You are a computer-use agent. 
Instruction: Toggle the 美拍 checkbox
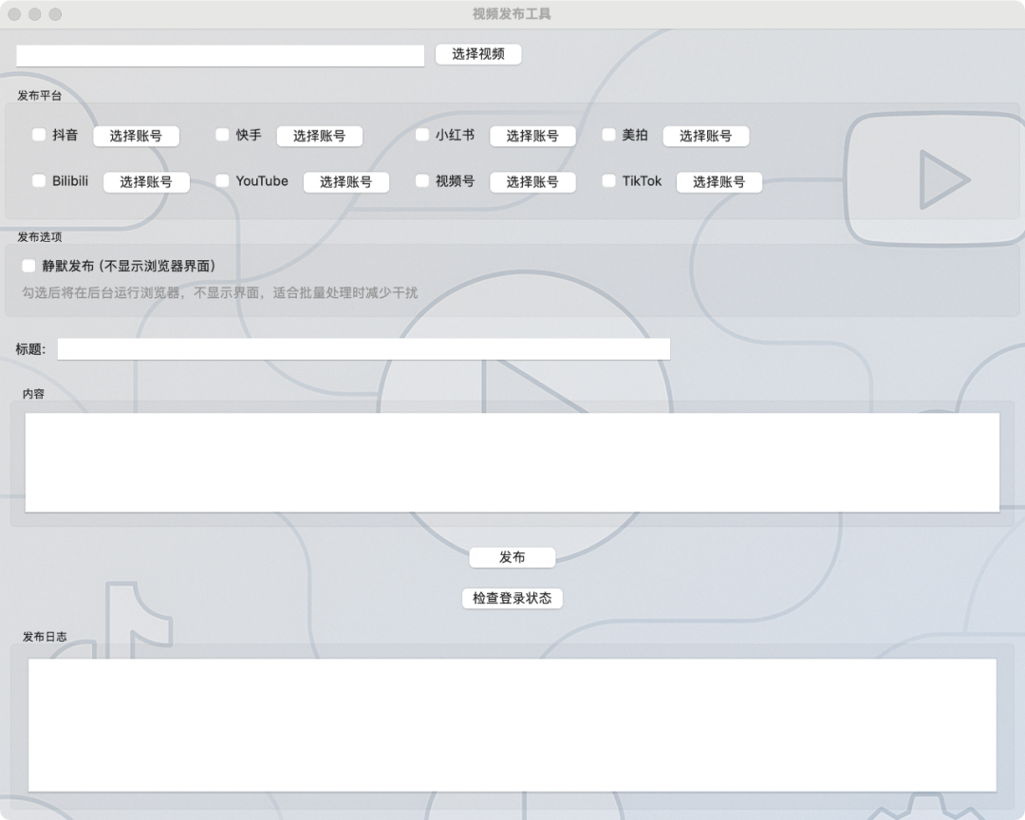pyautogui.click(x=608, y=135)
